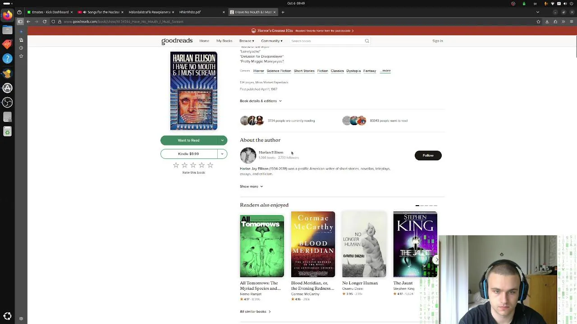Go back to the previous page
Screen dimensions: 577x324
(x=28, y=22)
